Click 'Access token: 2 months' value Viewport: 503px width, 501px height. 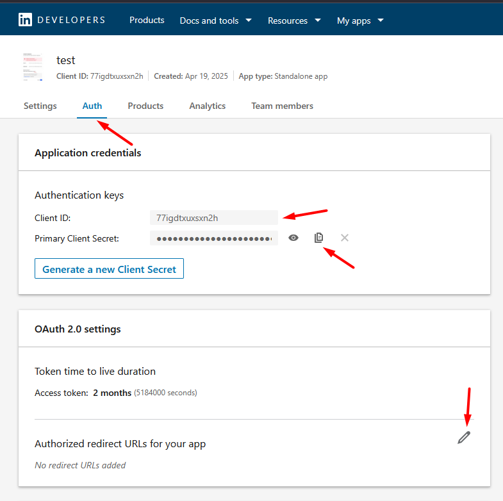click(83, 393)
